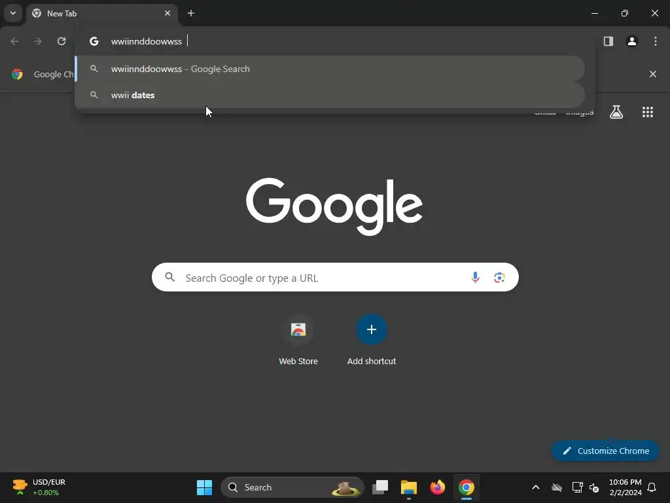Go forward with the forward arrow
The height and width of the screenshot is (503, 670).
(38, 41)
